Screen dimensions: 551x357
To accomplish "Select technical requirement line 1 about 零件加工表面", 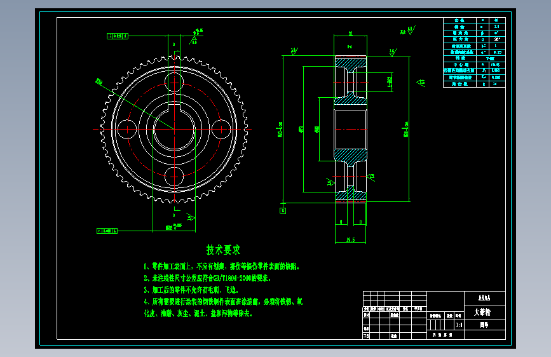I will 221,266.
